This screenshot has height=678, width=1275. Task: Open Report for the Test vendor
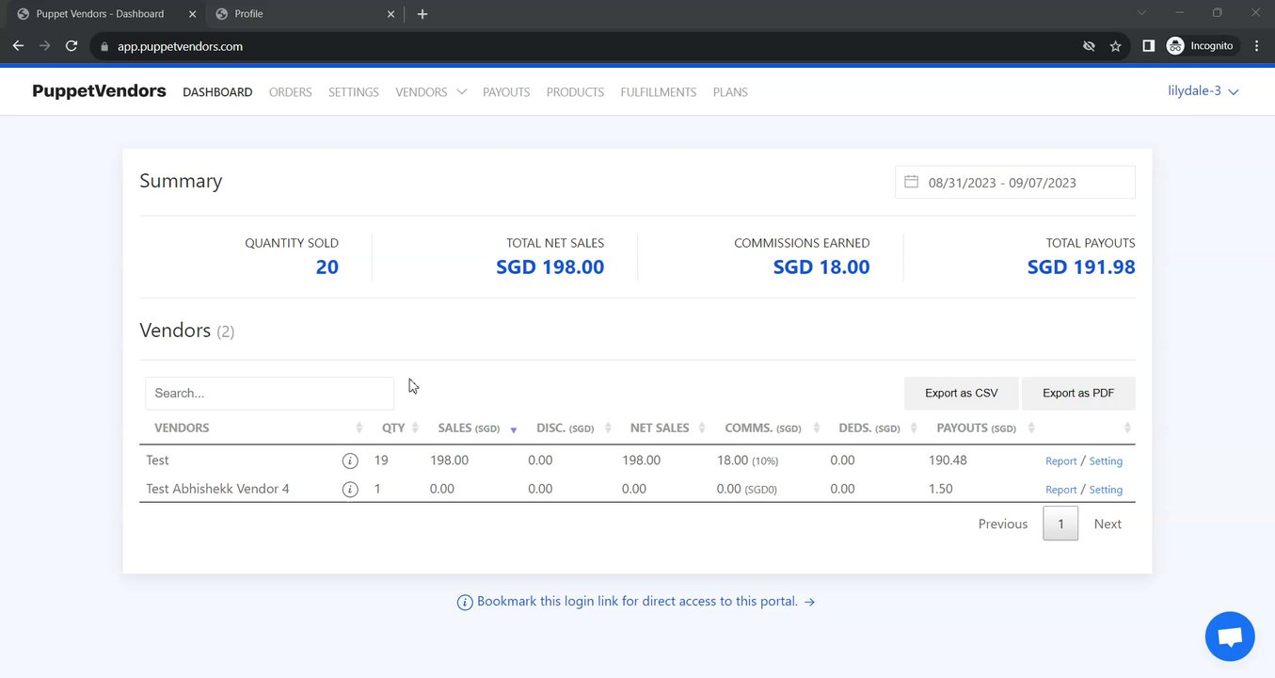[1060, 461]
